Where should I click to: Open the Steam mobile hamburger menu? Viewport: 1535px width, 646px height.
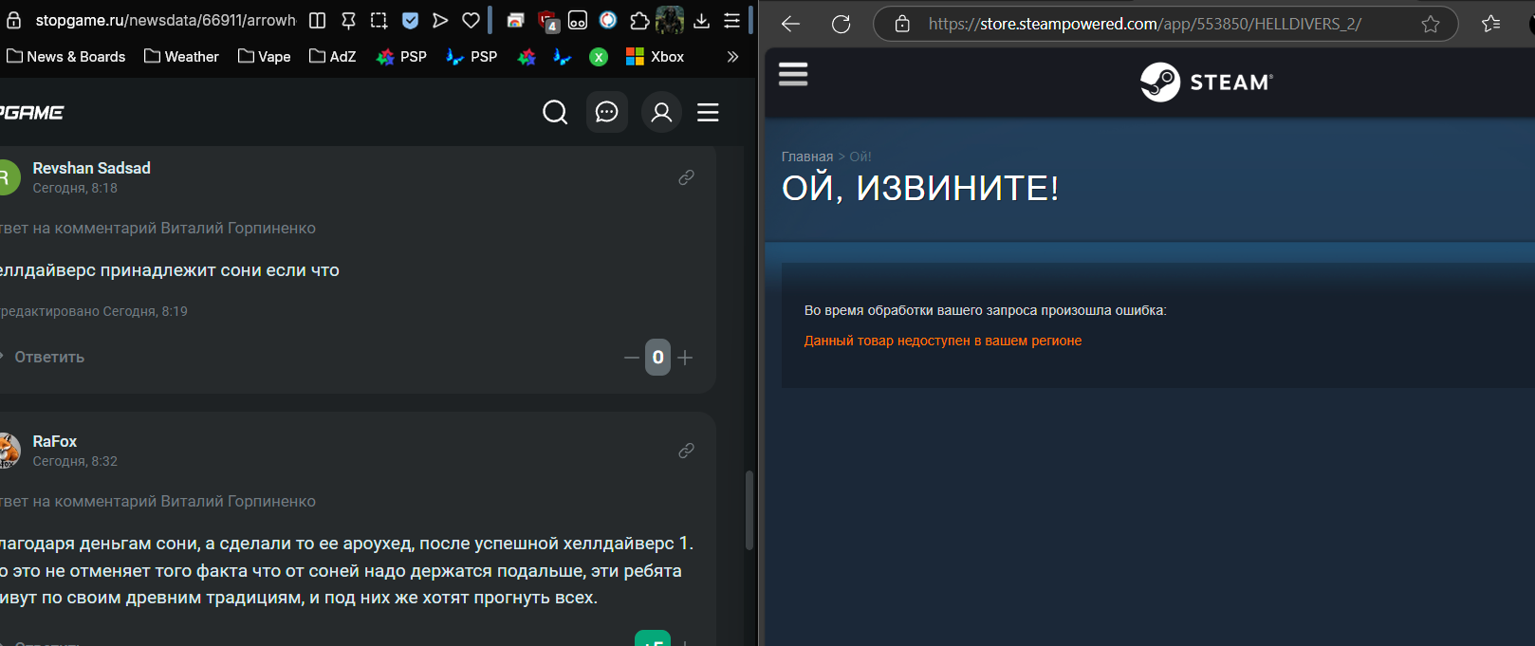point(793,74)
